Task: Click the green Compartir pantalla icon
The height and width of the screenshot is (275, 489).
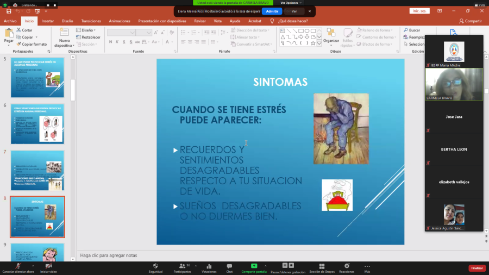Action: 254,266
